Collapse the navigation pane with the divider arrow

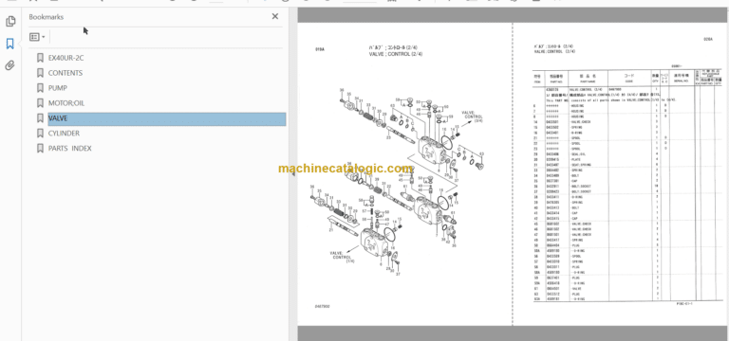point(292,173)
